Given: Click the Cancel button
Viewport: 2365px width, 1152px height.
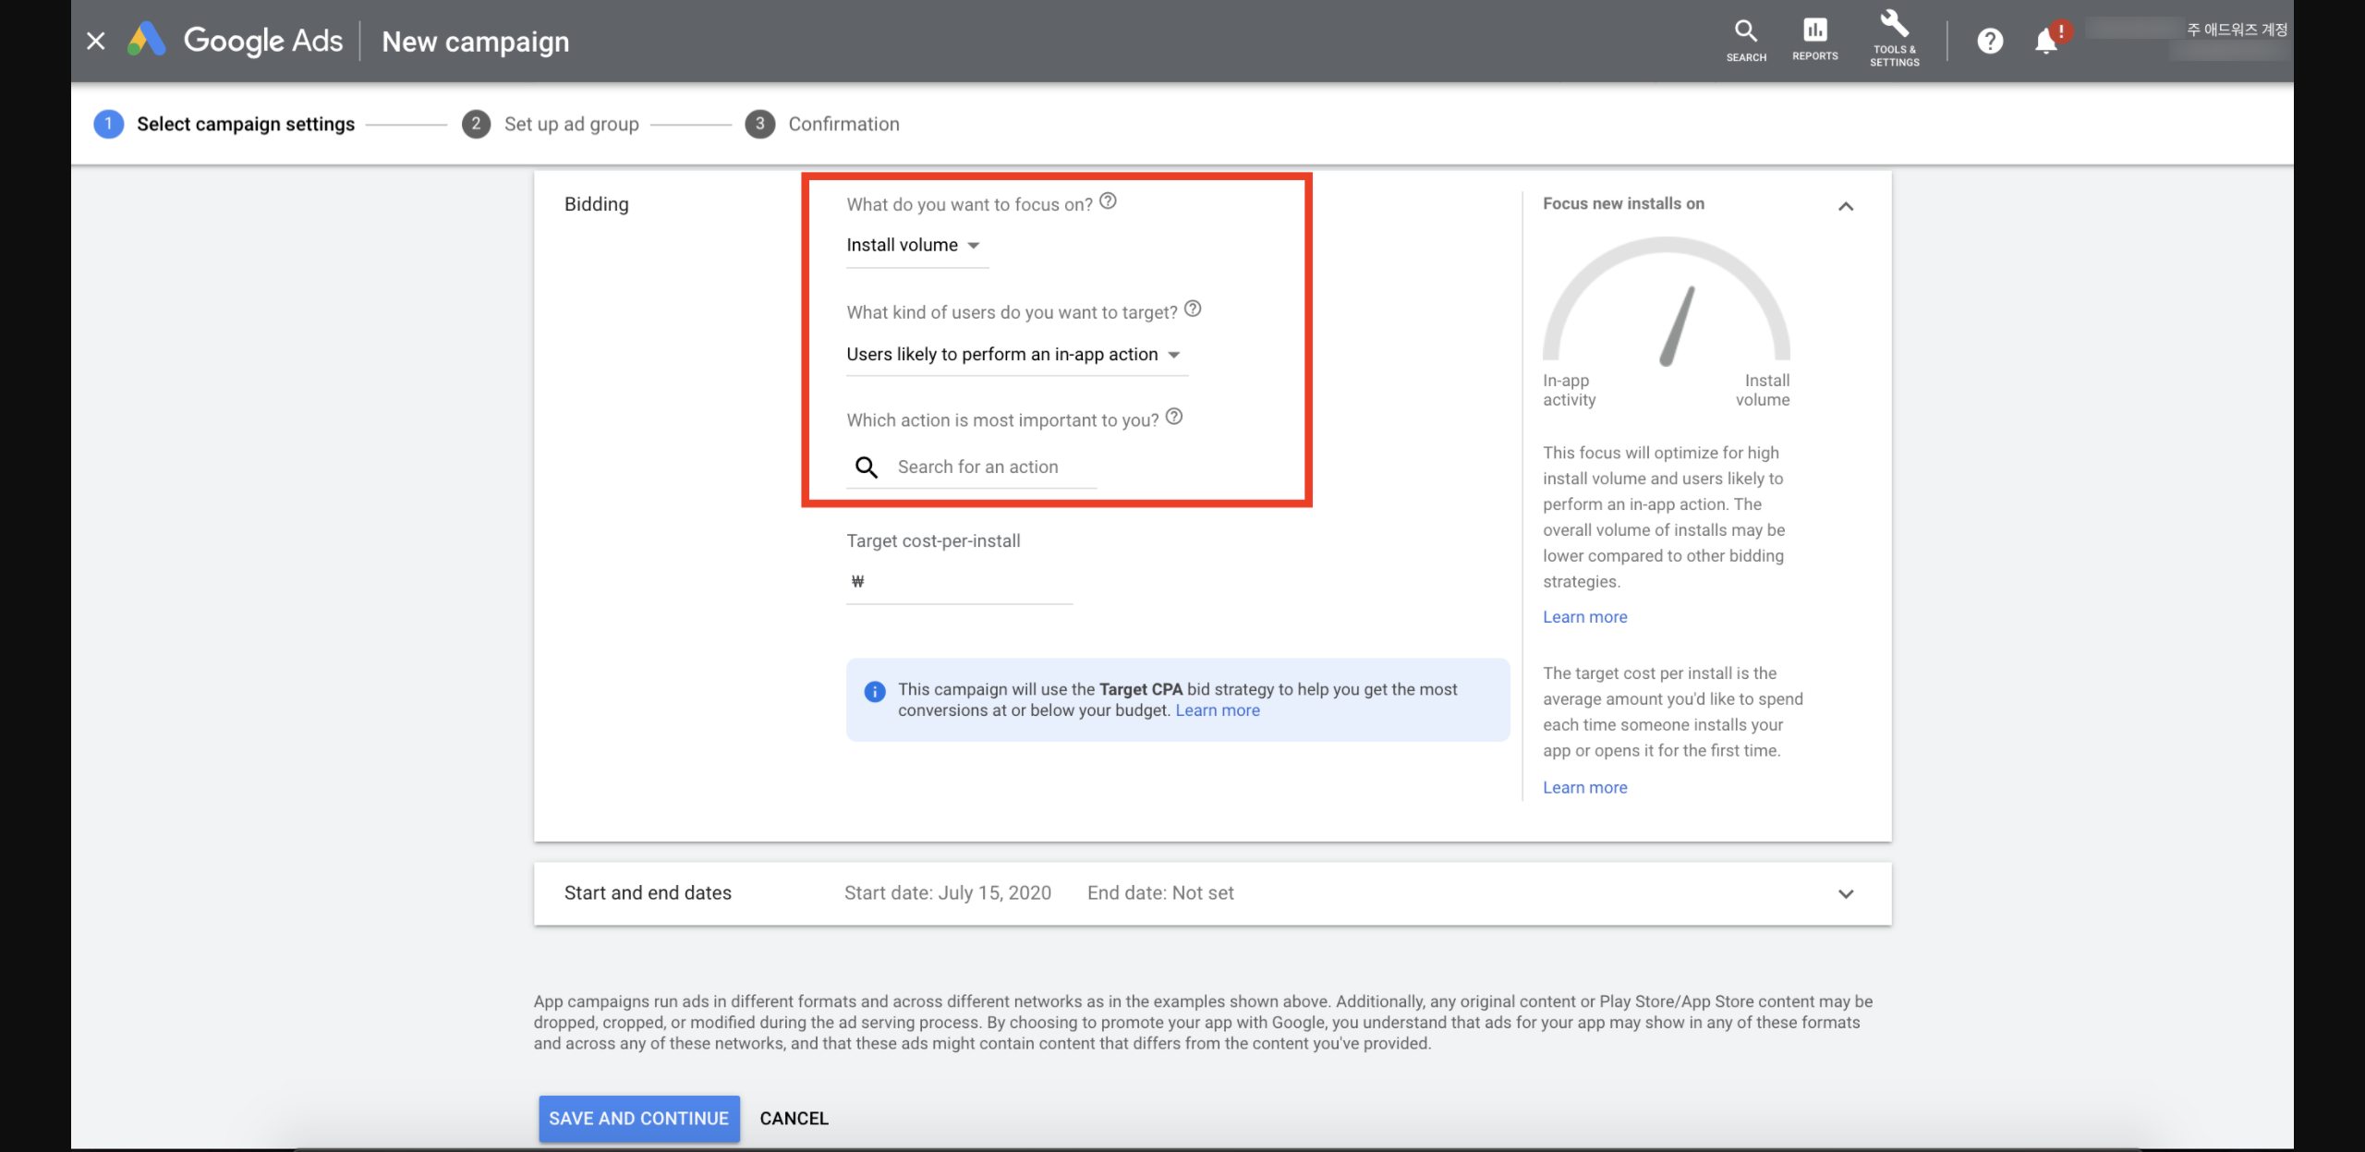Looking at the screenshot, I should point(794,1119).
